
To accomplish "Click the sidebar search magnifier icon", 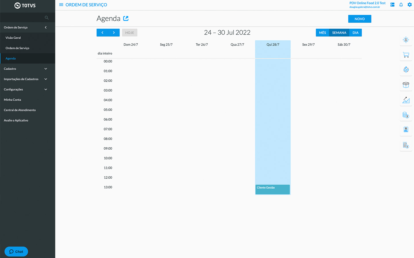I will click(x=47, y=18).
